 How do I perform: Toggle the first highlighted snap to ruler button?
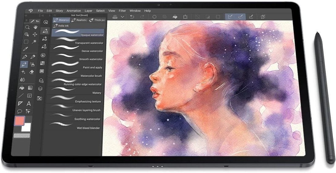(230, 17)
